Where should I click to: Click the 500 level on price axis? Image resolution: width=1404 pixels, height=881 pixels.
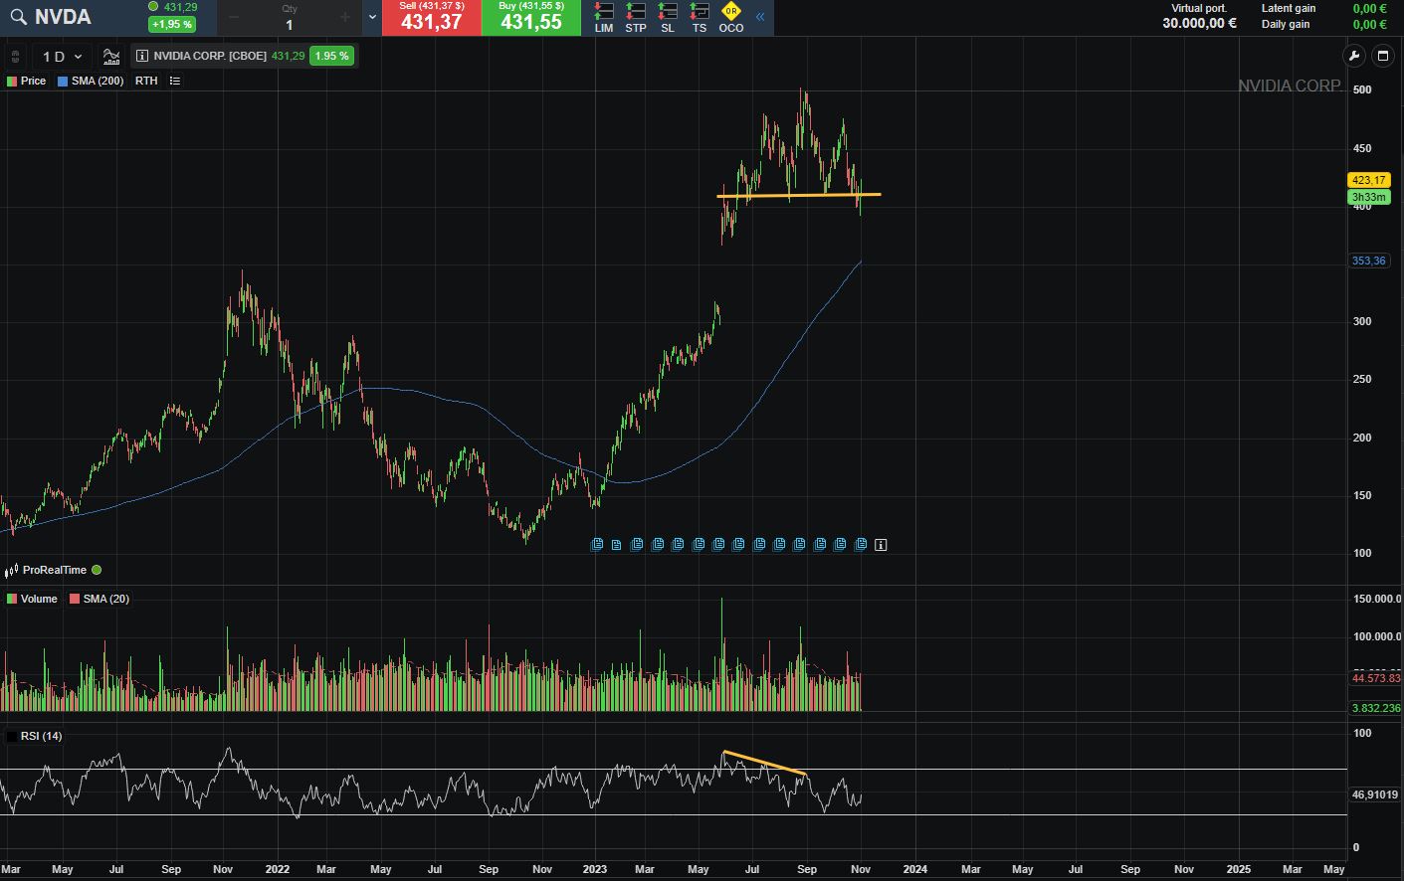tap(1362, 89)
